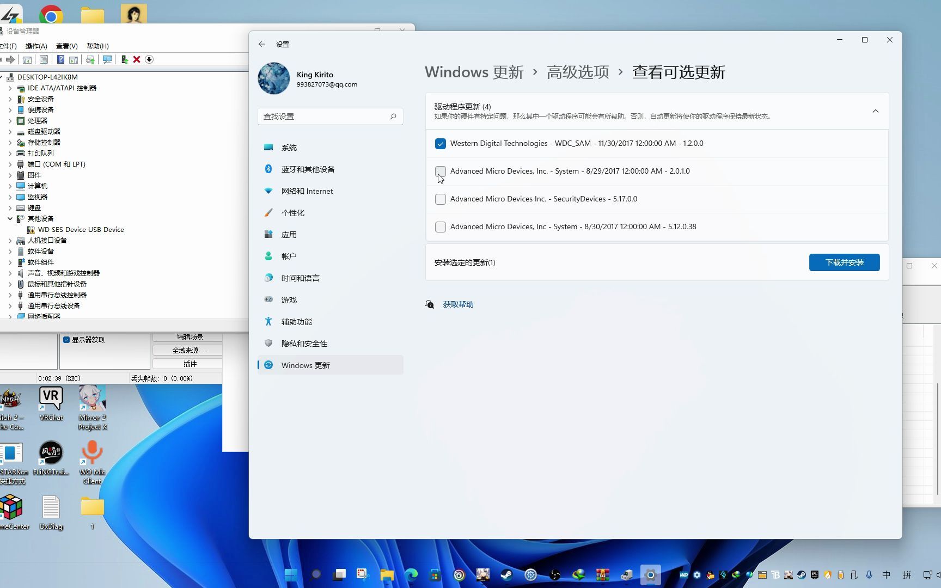Select WD SES Device USB Device

tap(81, 229)
